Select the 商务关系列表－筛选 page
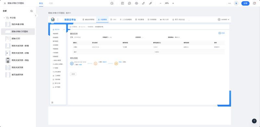This screenshot has width=260, height=127. (18, 60)
